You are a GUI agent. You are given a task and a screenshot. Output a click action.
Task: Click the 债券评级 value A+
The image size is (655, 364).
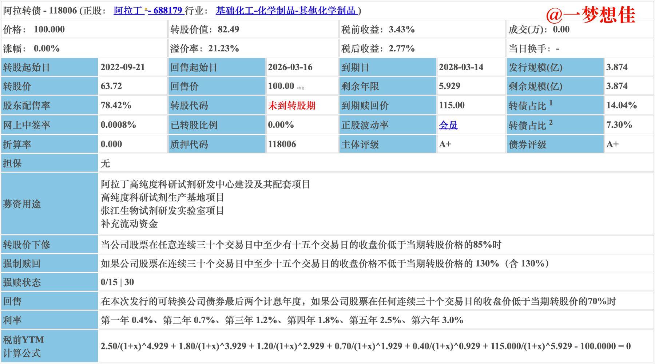[612, 144]
